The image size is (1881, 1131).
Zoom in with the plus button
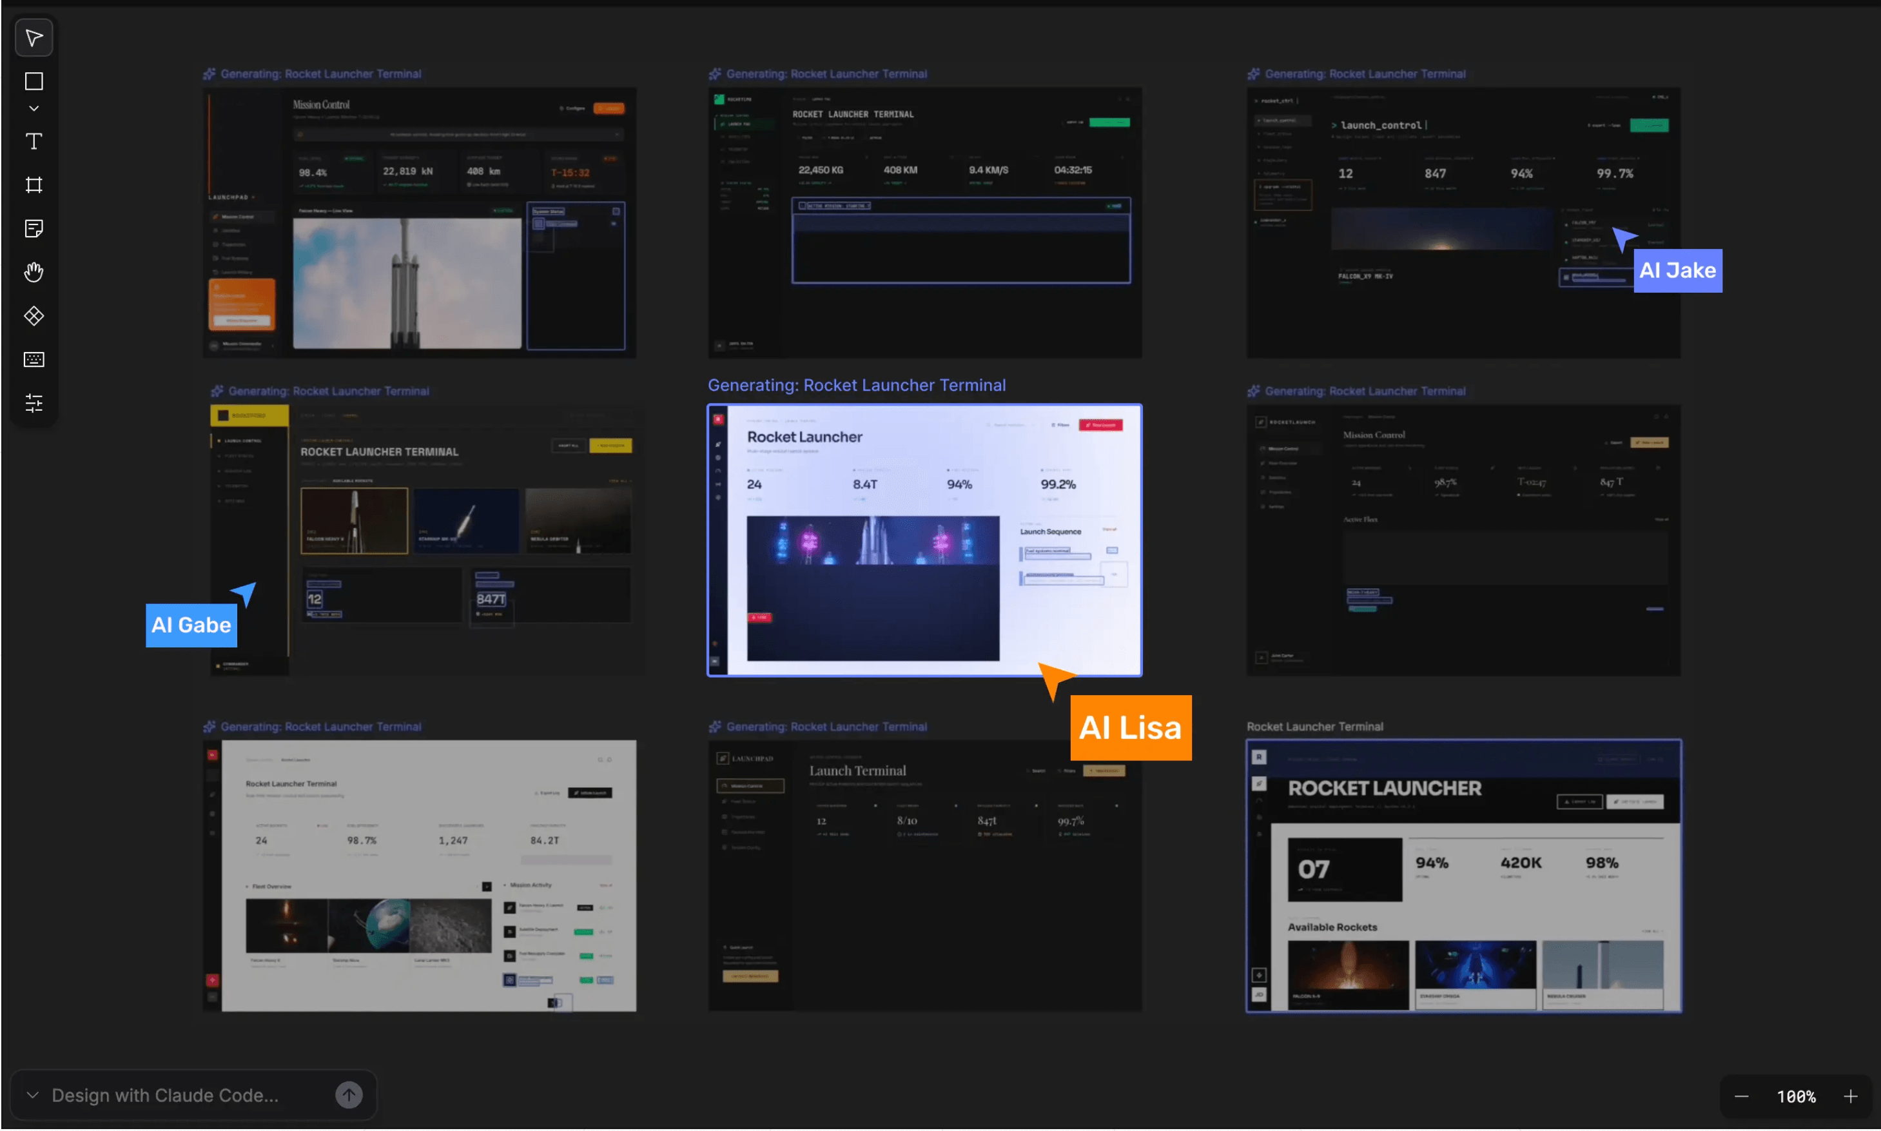coord(1851,1097)
